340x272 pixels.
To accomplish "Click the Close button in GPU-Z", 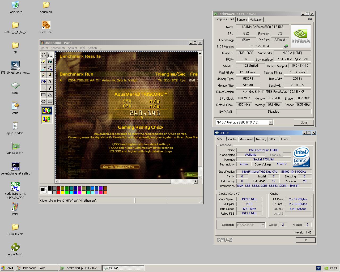I will pyautogui.click(x=304, y=122).
